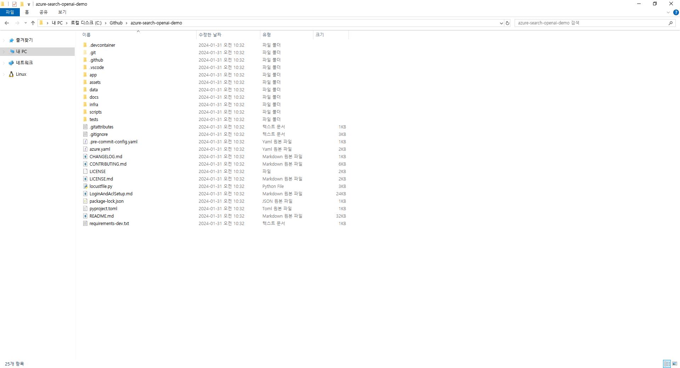Click the azure-search-openai-demo search box

click(x=591, y=23)
